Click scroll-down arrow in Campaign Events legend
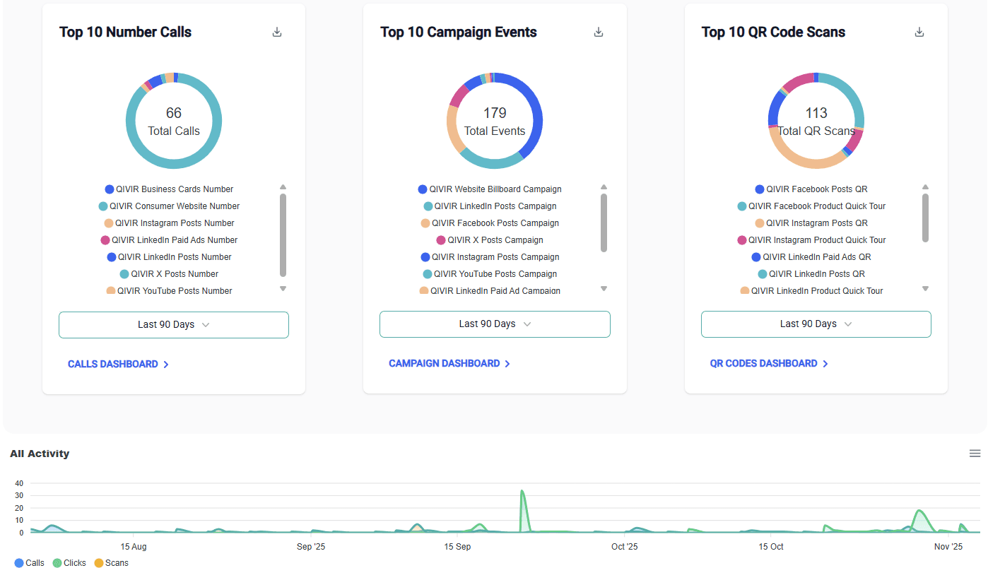988x568 pixels. (x=604, y=288)
